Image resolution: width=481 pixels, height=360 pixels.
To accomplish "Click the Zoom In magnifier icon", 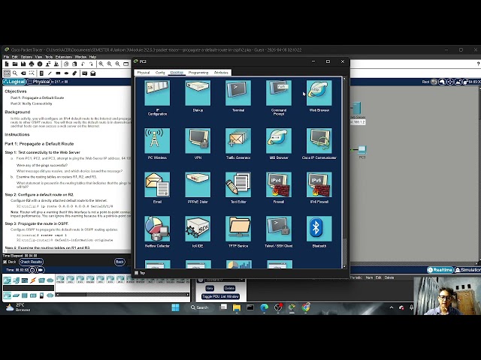I will (x=101, y=64).
